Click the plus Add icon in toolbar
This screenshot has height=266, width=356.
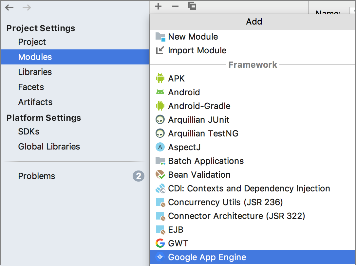click(x=158, y=6)
